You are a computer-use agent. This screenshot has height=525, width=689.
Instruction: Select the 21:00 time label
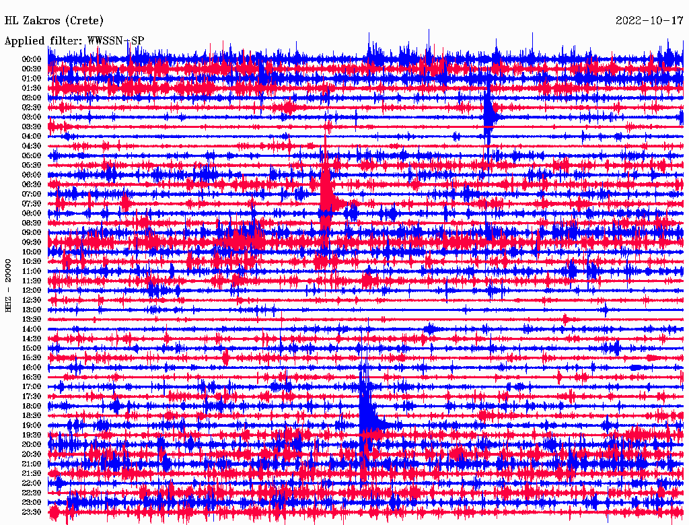pos(32,464)
